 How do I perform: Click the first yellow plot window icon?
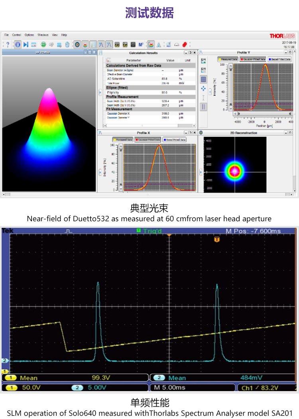(117, 45)
